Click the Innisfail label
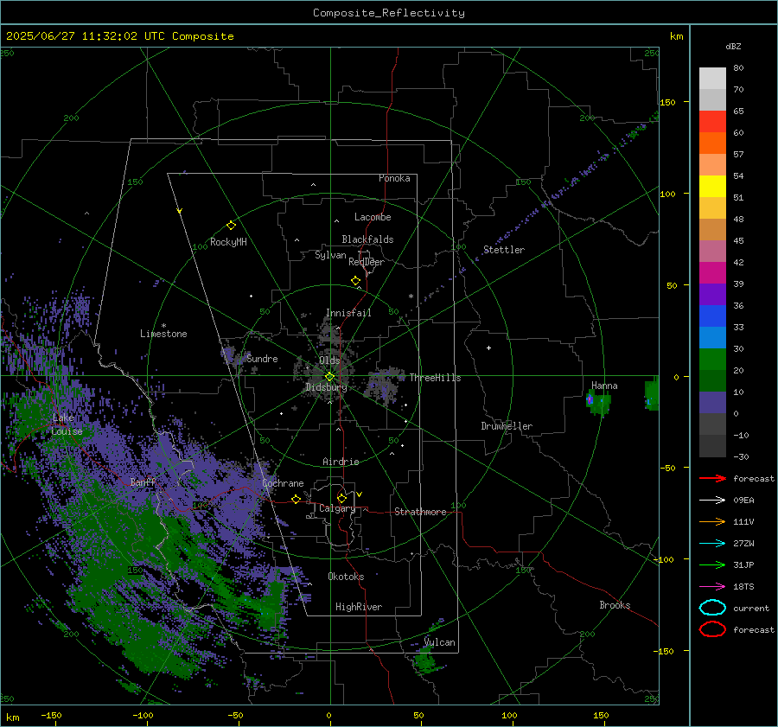Screen dimensions: 778x727 pos(348,313)
